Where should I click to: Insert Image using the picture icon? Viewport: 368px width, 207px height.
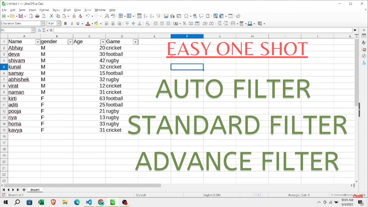tap(166, 16)
